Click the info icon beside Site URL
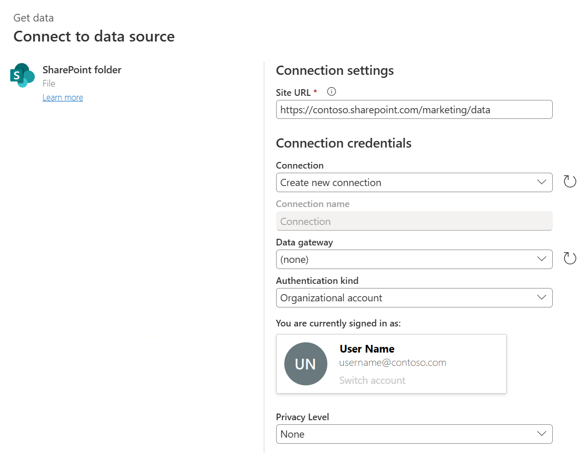585x453 pixels. (x=331, y=91)
